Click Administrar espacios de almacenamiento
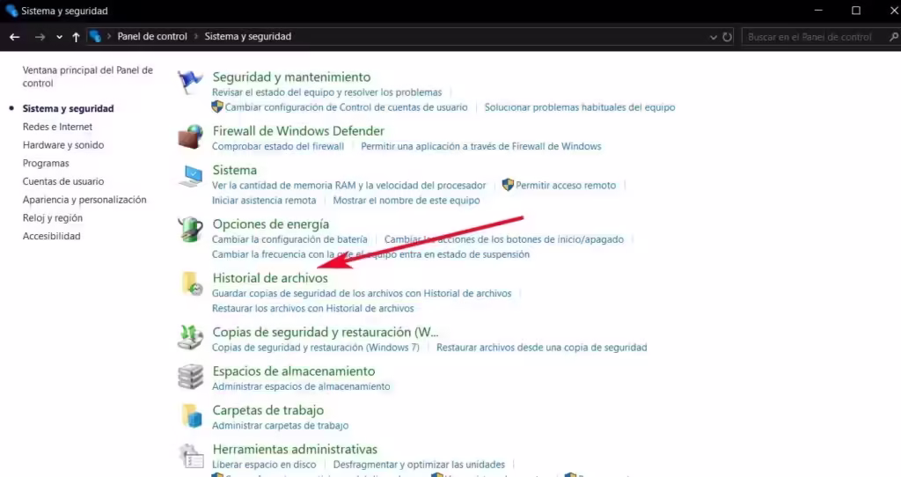This screenshot has width=901, height=477. 301,386
